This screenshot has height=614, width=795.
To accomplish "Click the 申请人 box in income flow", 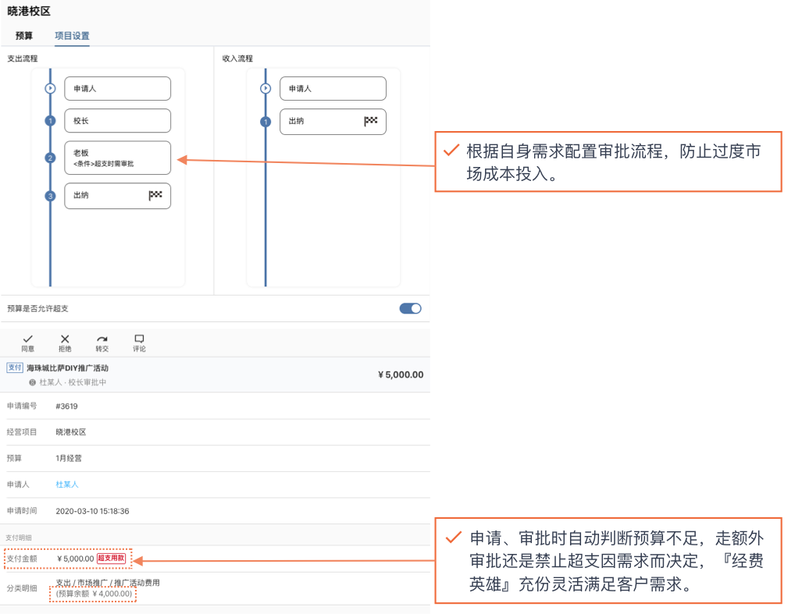I will tap(333, 89).
